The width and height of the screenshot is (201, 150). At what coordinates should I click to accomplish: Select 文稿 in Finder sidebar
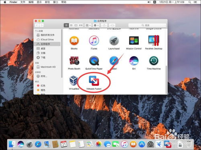(47, 53)
